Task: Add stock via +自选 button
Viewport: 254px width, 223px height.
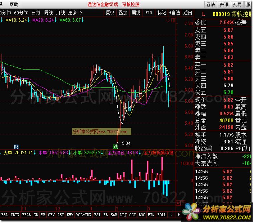Action: pos(174,13)
